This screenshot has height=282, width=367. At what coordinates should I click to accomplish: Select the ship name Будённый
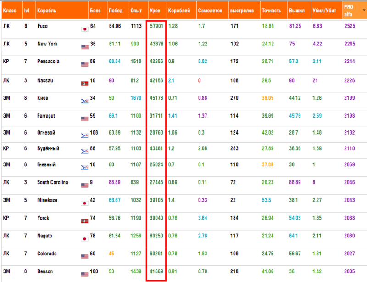coord(48,148)
